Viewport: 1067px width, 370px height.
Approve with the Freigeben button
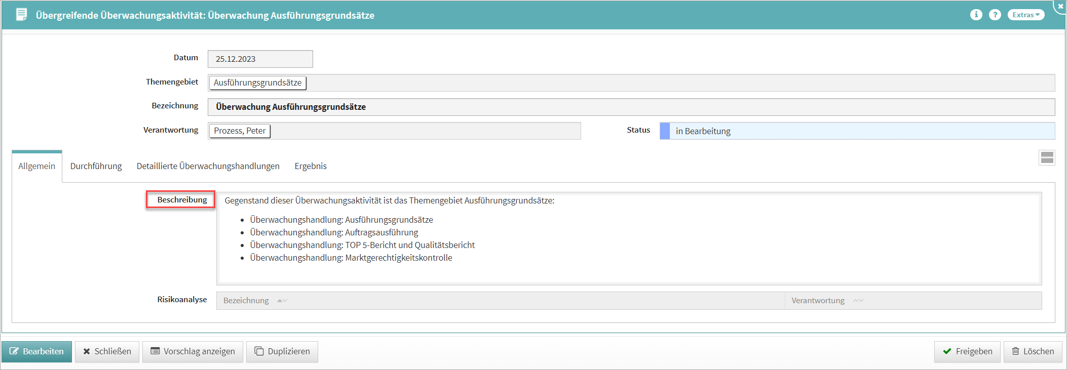pyautogui.click(x=967, y=351)
